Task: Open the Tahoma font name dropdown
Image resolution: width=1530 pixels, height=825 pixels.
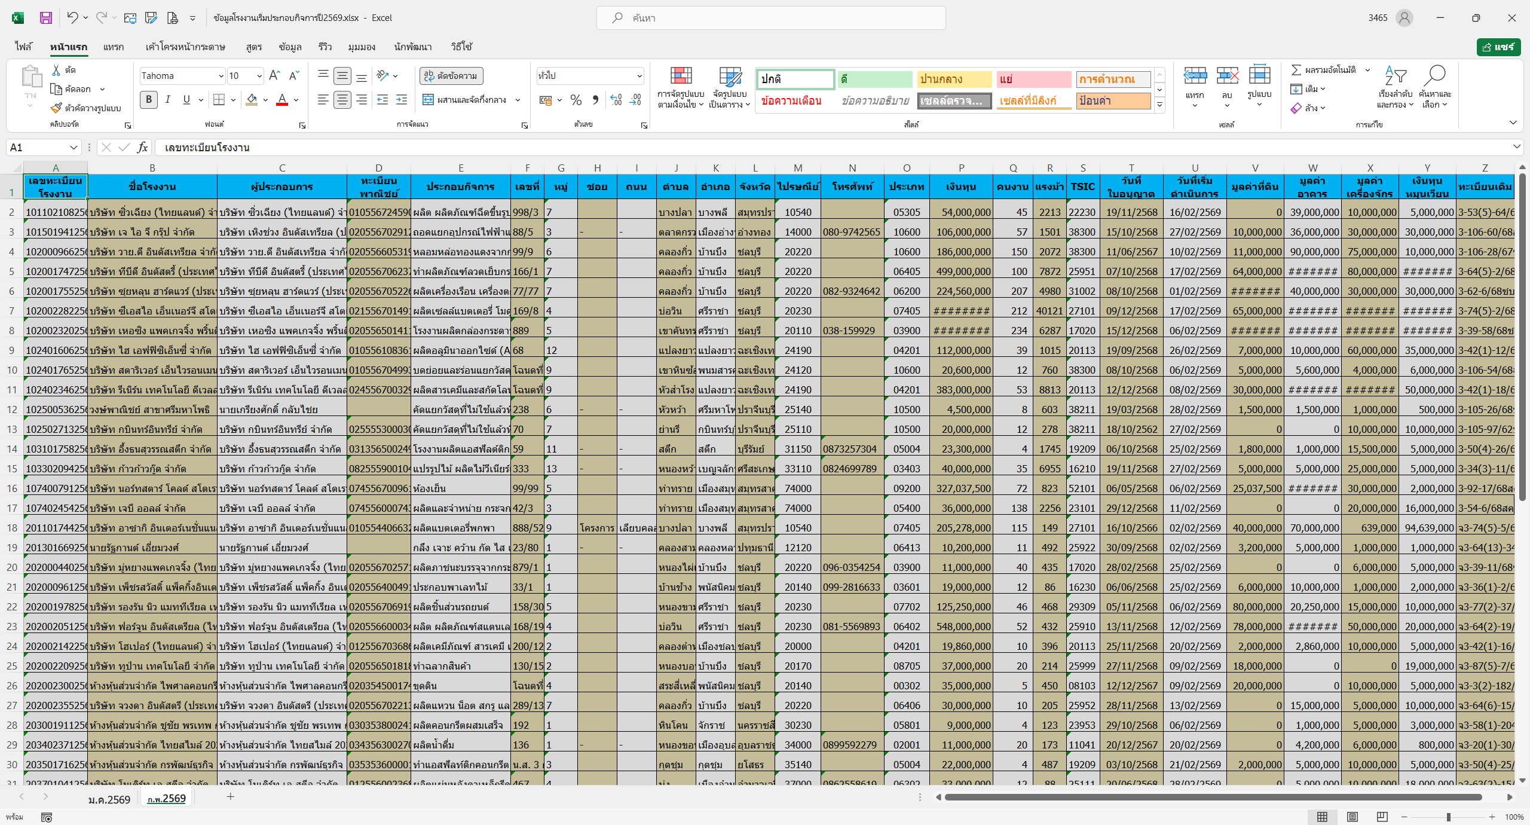Action: 221,76
